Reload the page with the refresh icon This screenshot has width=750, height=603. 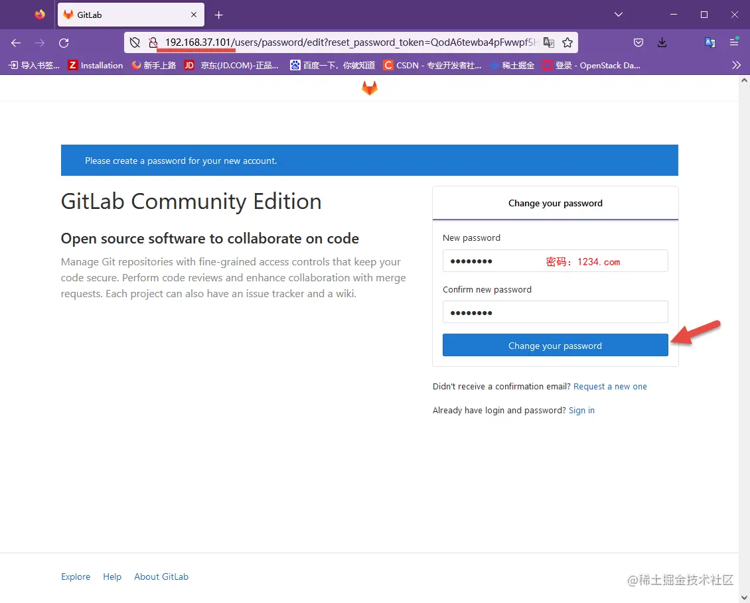coord(64,43)
